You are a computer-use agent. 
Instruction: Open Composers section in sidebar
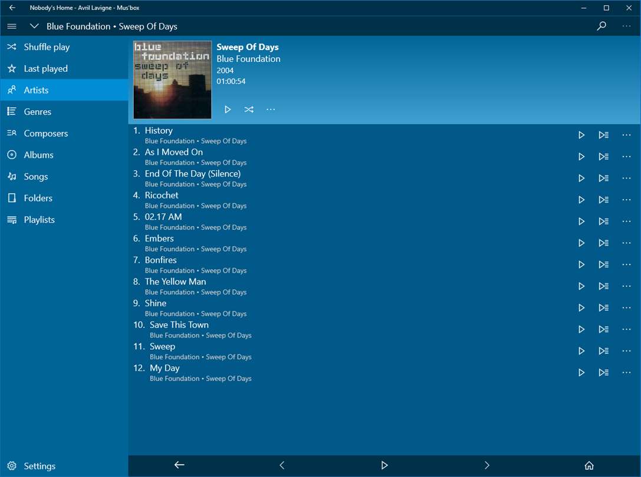(64, 133)
